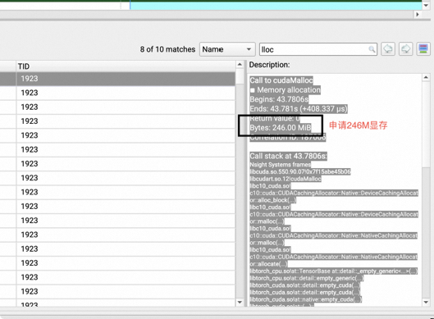Click 'Call stack at 43.7806s:' heading
The image size is (434, 319).
tap(288, 156)
